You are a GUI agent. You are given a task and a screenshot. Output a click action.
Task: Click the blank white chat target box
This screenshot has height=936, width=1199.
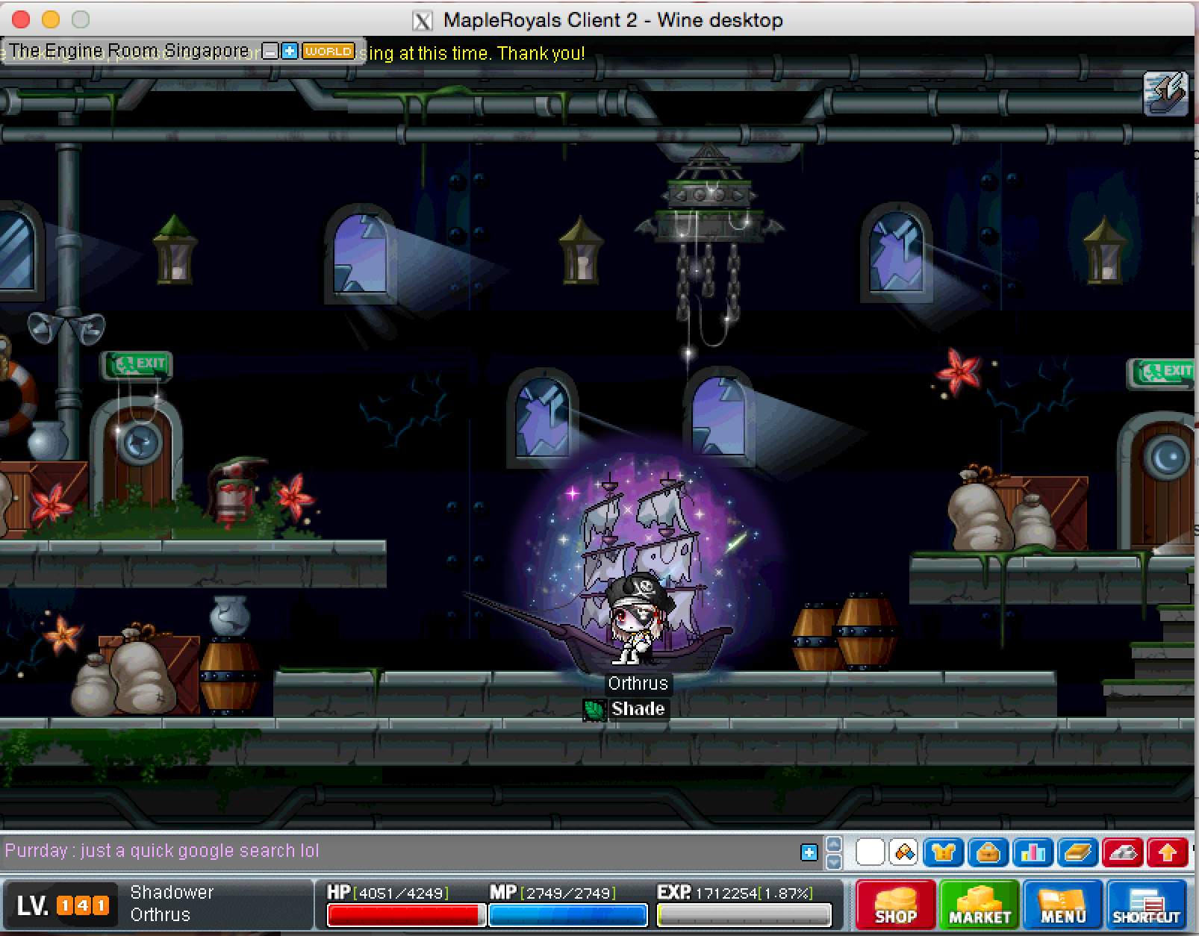[x=870, y=852]
